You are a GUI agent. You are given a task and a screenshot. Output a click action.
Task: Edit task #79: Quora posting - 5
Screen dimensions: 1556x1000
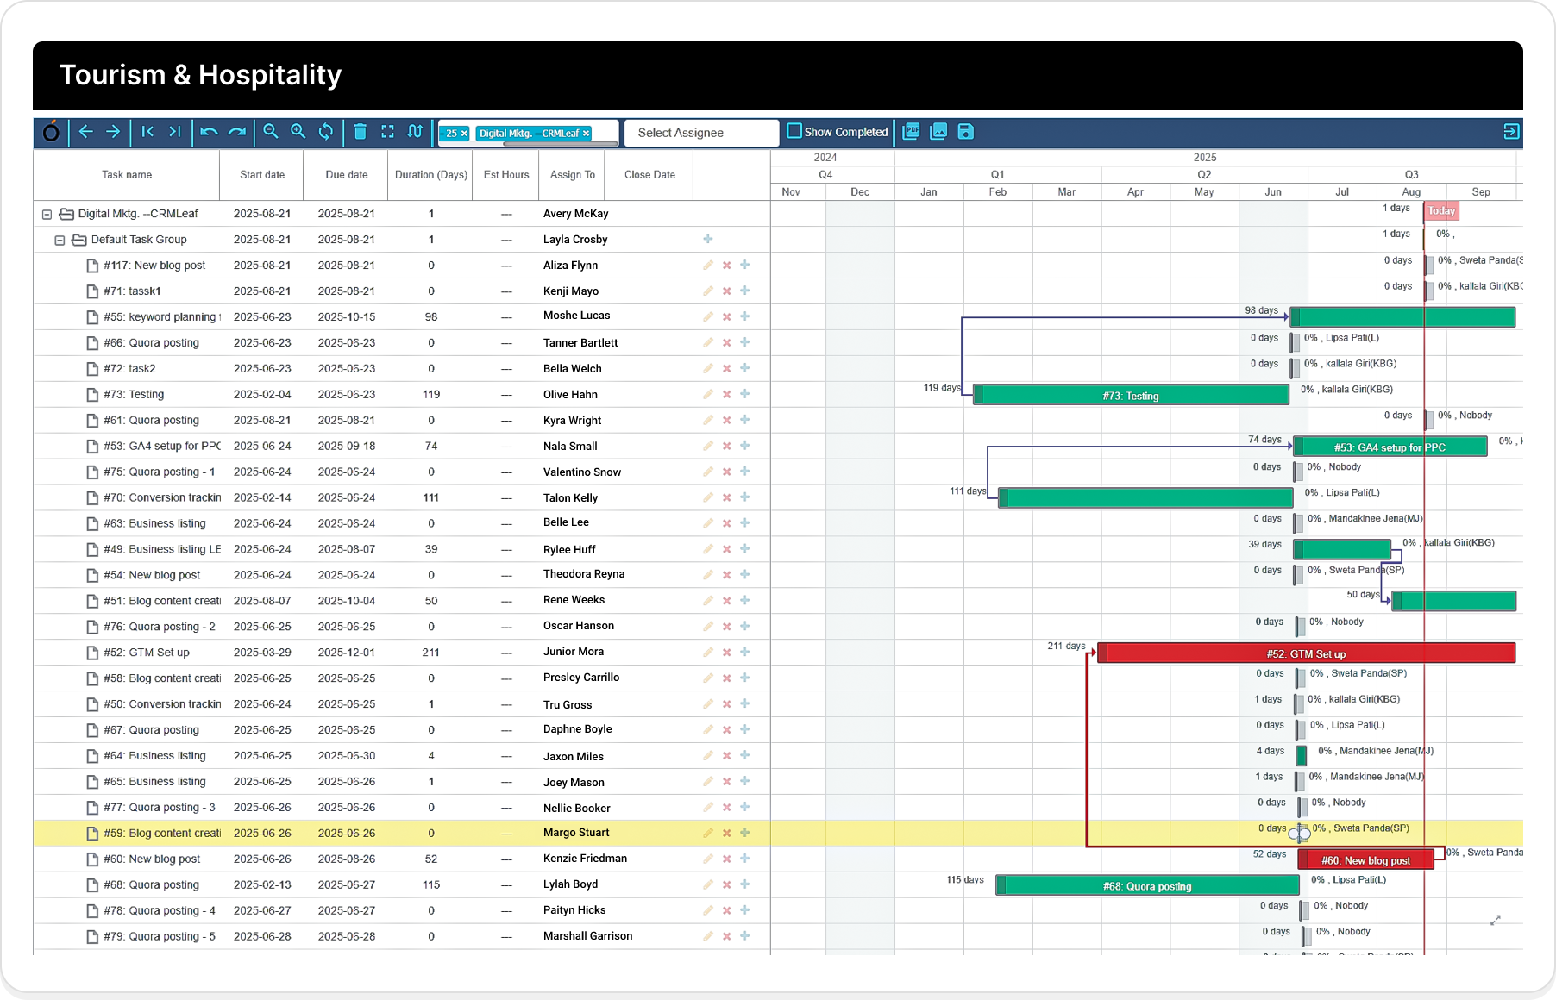pos(708,936)
